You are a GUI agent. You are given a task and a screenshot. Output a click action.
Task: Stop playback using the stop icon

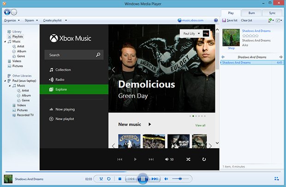[120, 179]
